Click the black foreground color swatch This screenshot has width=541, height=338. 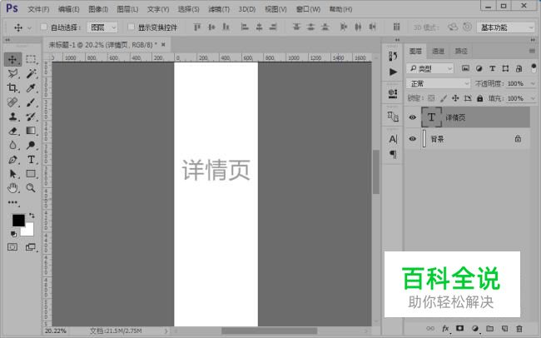pos(18,221)
